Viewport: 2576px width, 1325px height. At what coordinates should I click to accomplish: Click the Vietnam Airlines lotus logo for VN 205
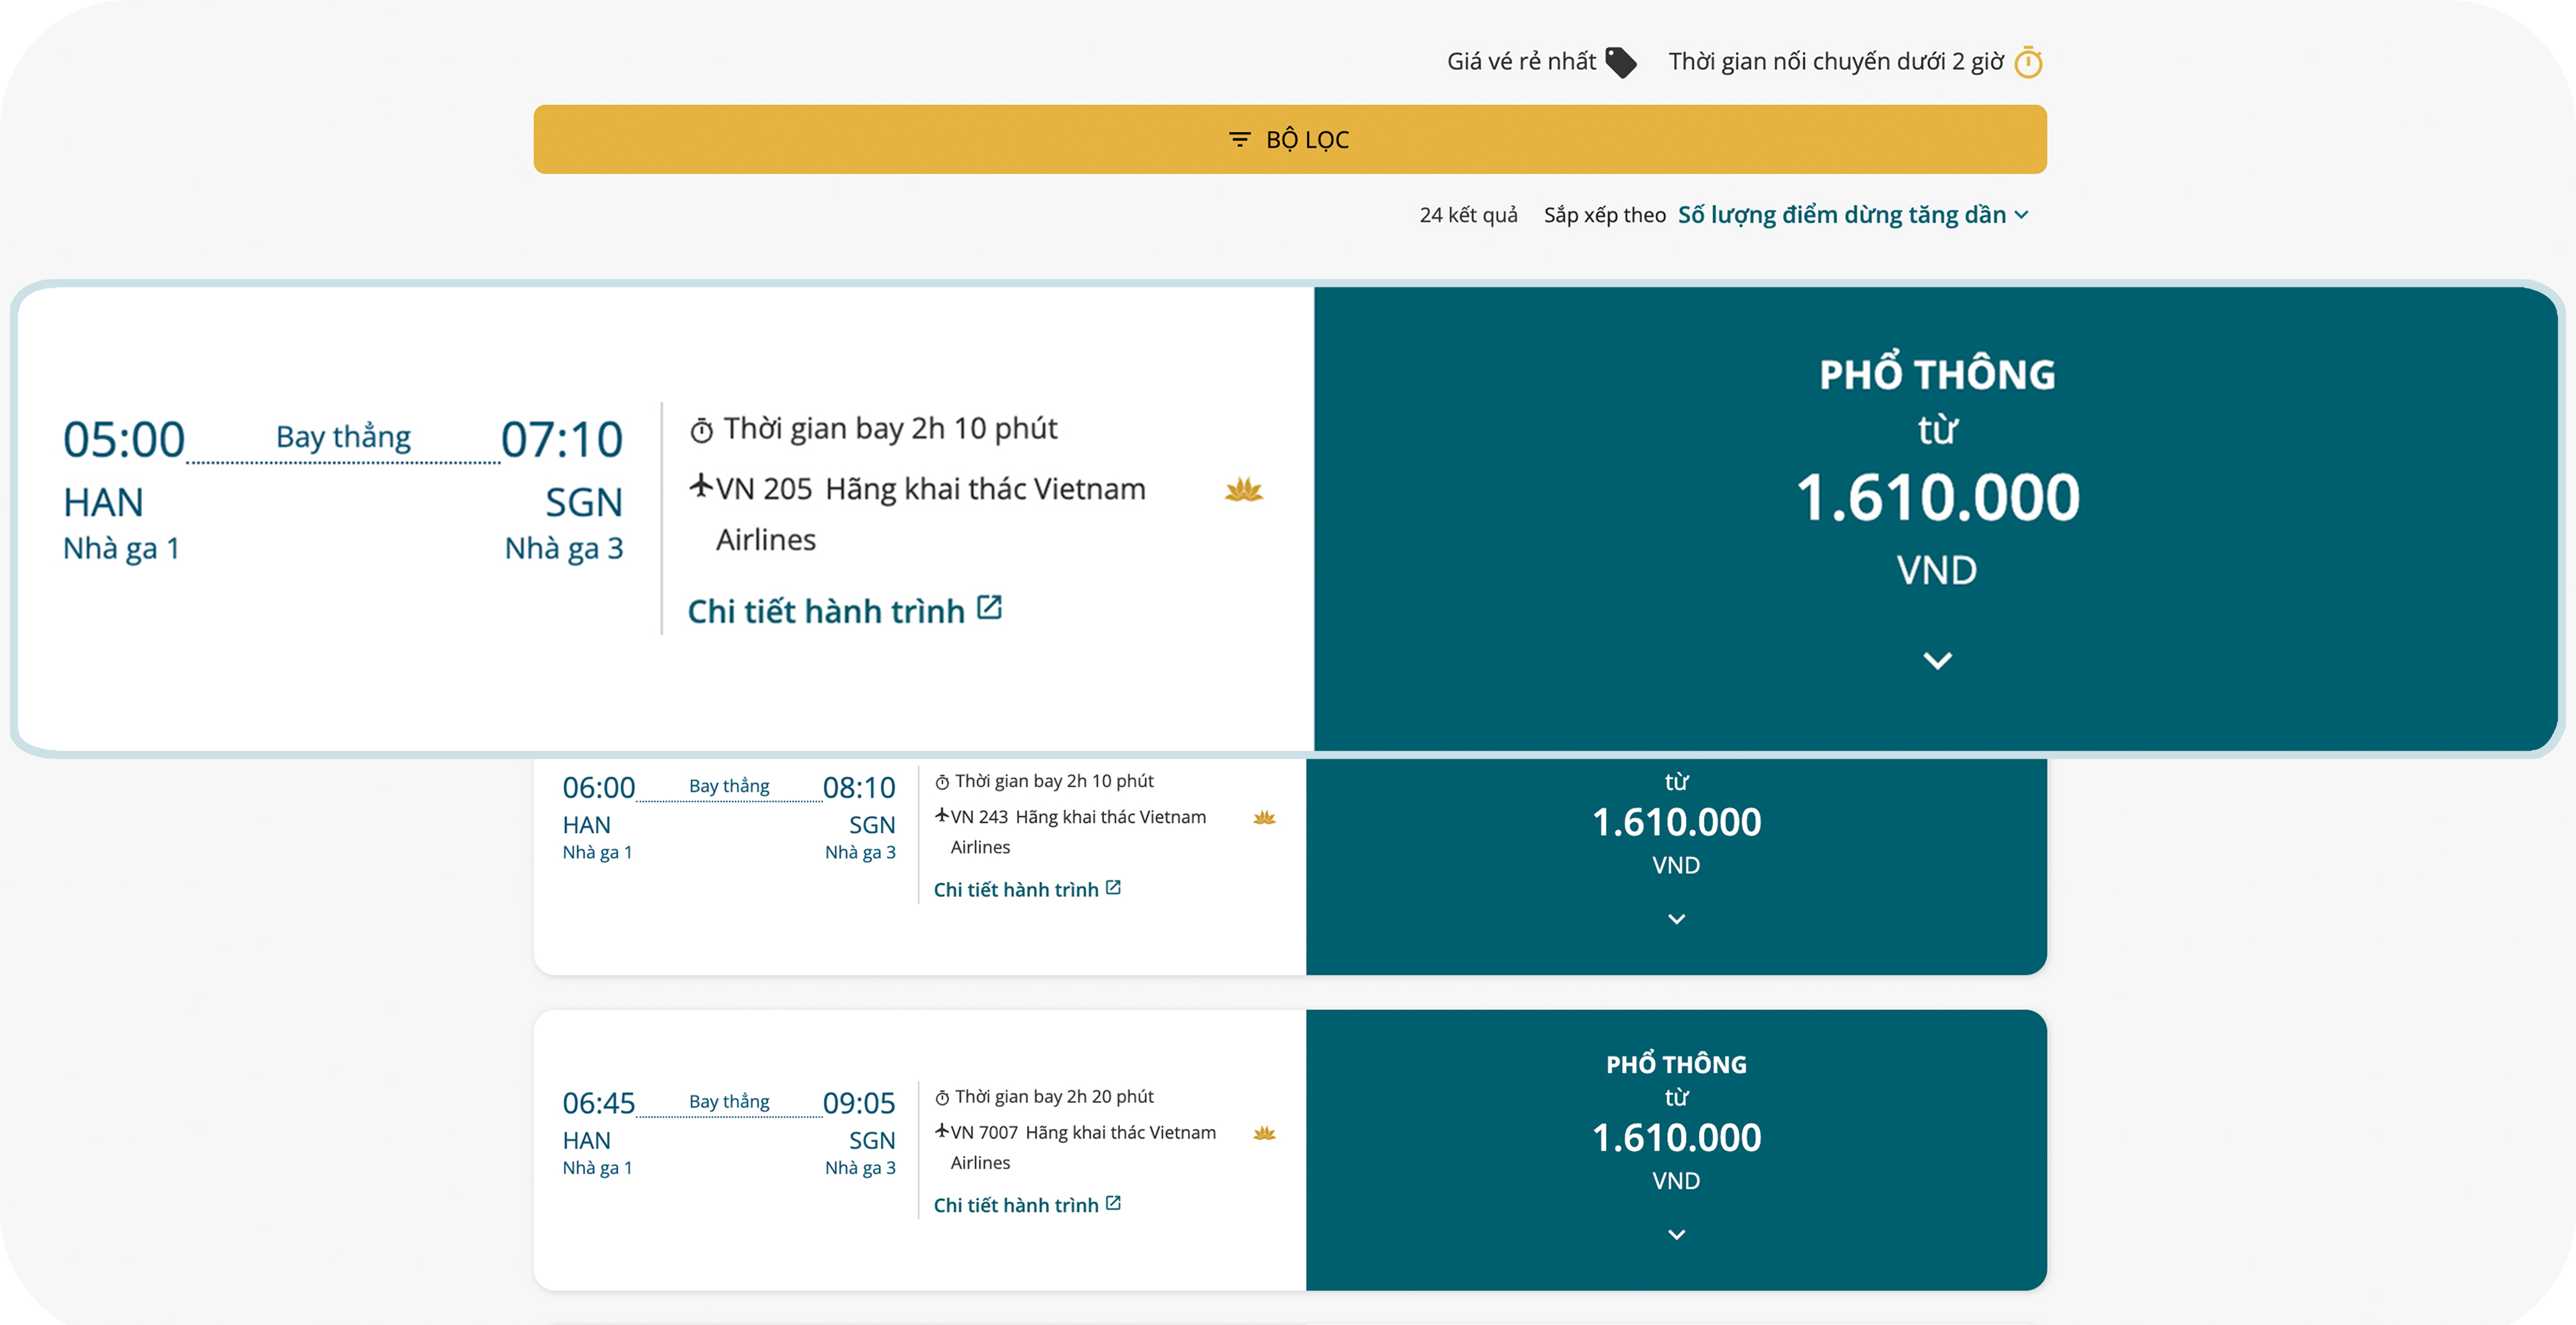pos(1244,490)
